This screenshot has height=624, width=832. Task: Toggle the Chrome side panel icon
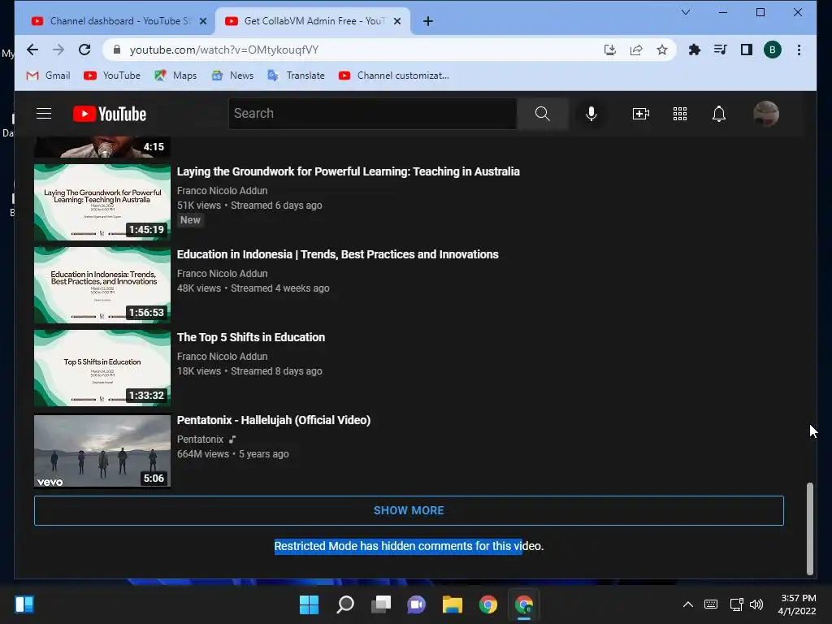tap(746, 50)
